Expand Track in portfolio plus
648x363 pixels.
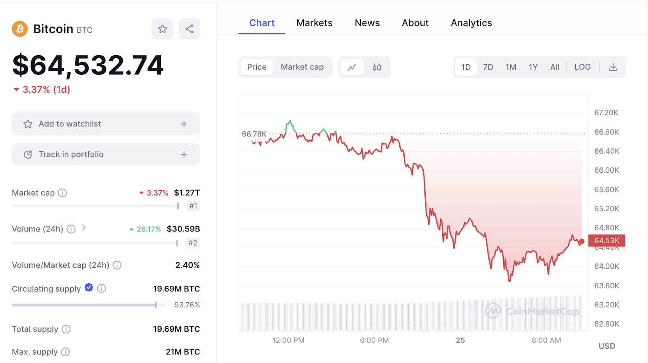tap(184, 154)
